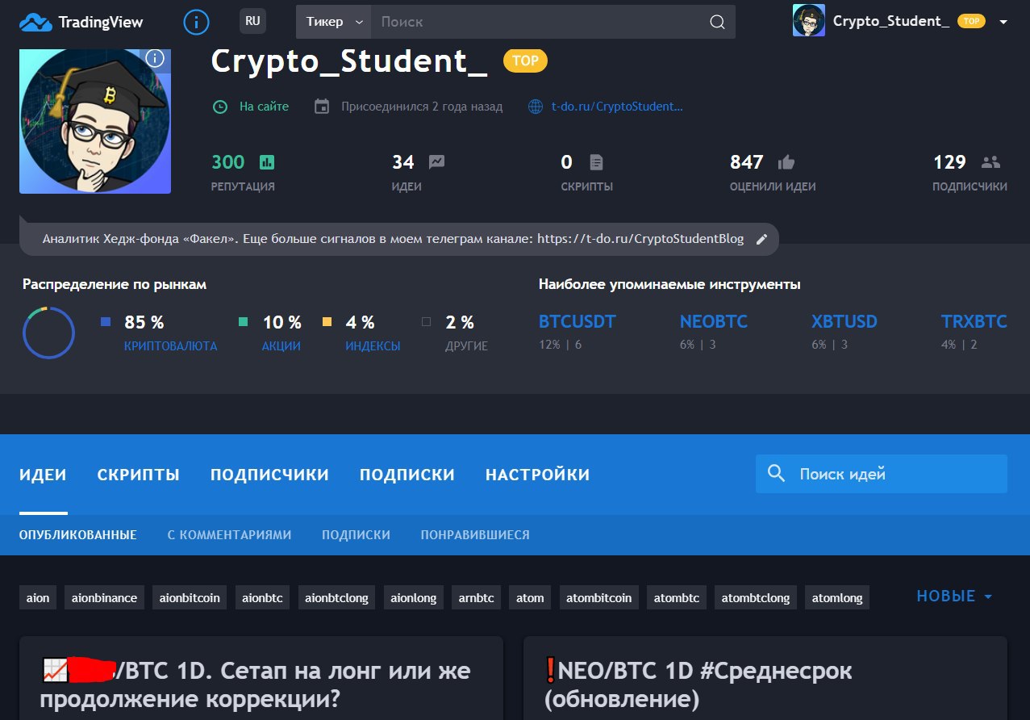Open the NEO/BTC 1D #Среднесрок idea
Image resolution: width=1030 pixels, height=720 pixels.
click(x=698, y=684)
